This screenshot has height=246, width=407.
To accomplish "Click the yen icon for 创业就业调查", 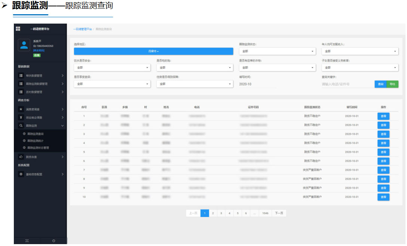I will (21, 118).
